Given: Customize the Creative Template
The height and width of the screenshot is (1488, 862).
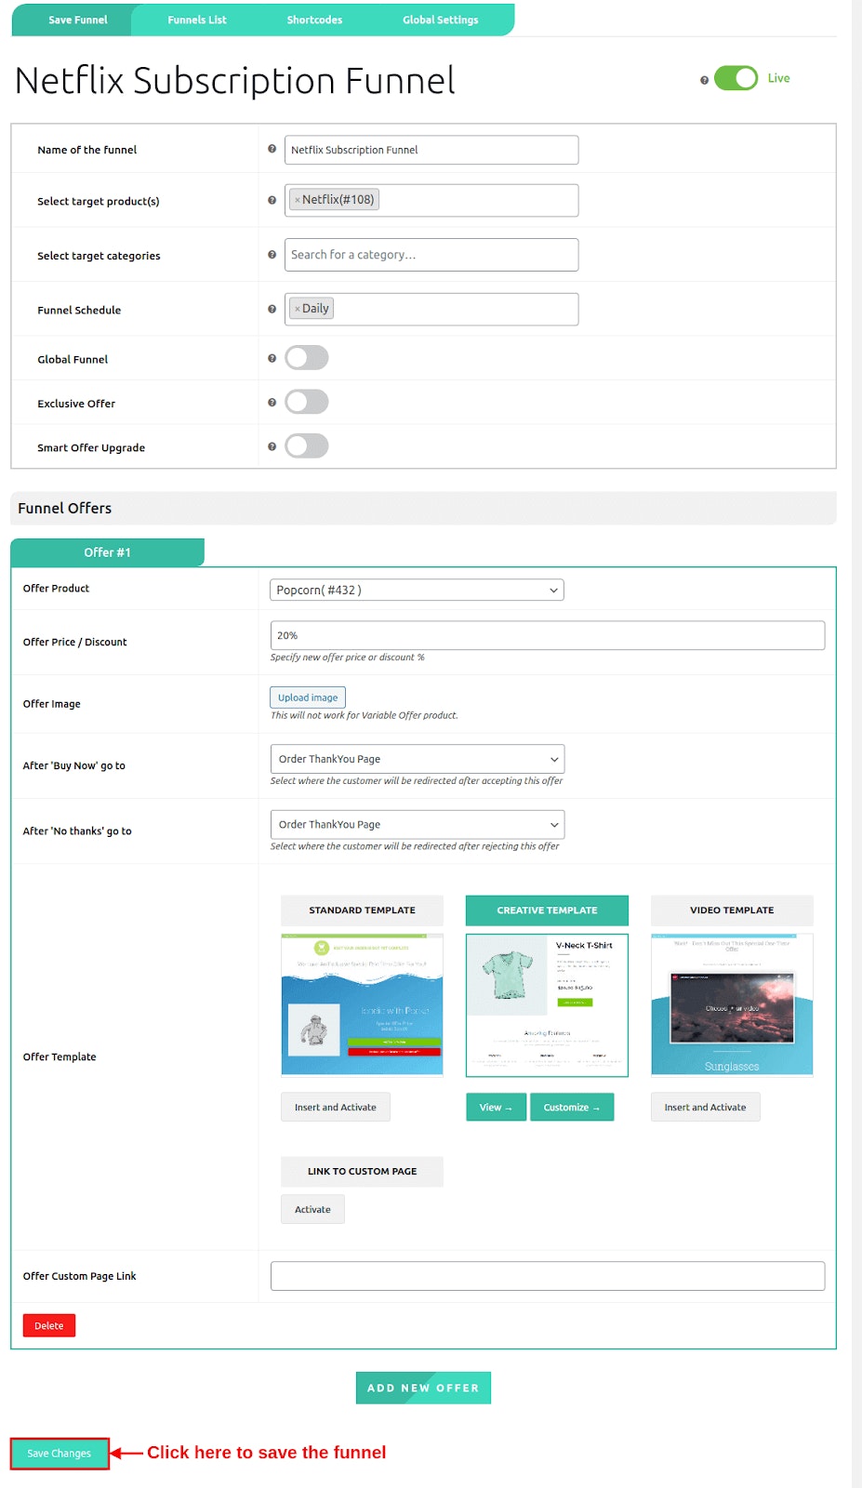Looking at the screenshot, I should (572, 1107).
